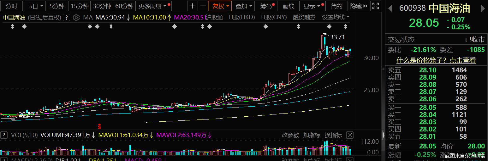Select the 30分钟 period

pyautogui.click(x=102, y=6)
